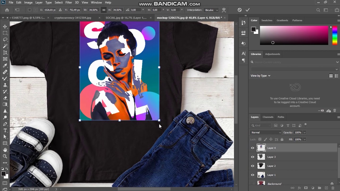The width and height of the screenshot is (340, 191).
Task: Select the Lasso tool
Action: pos(5,40)
